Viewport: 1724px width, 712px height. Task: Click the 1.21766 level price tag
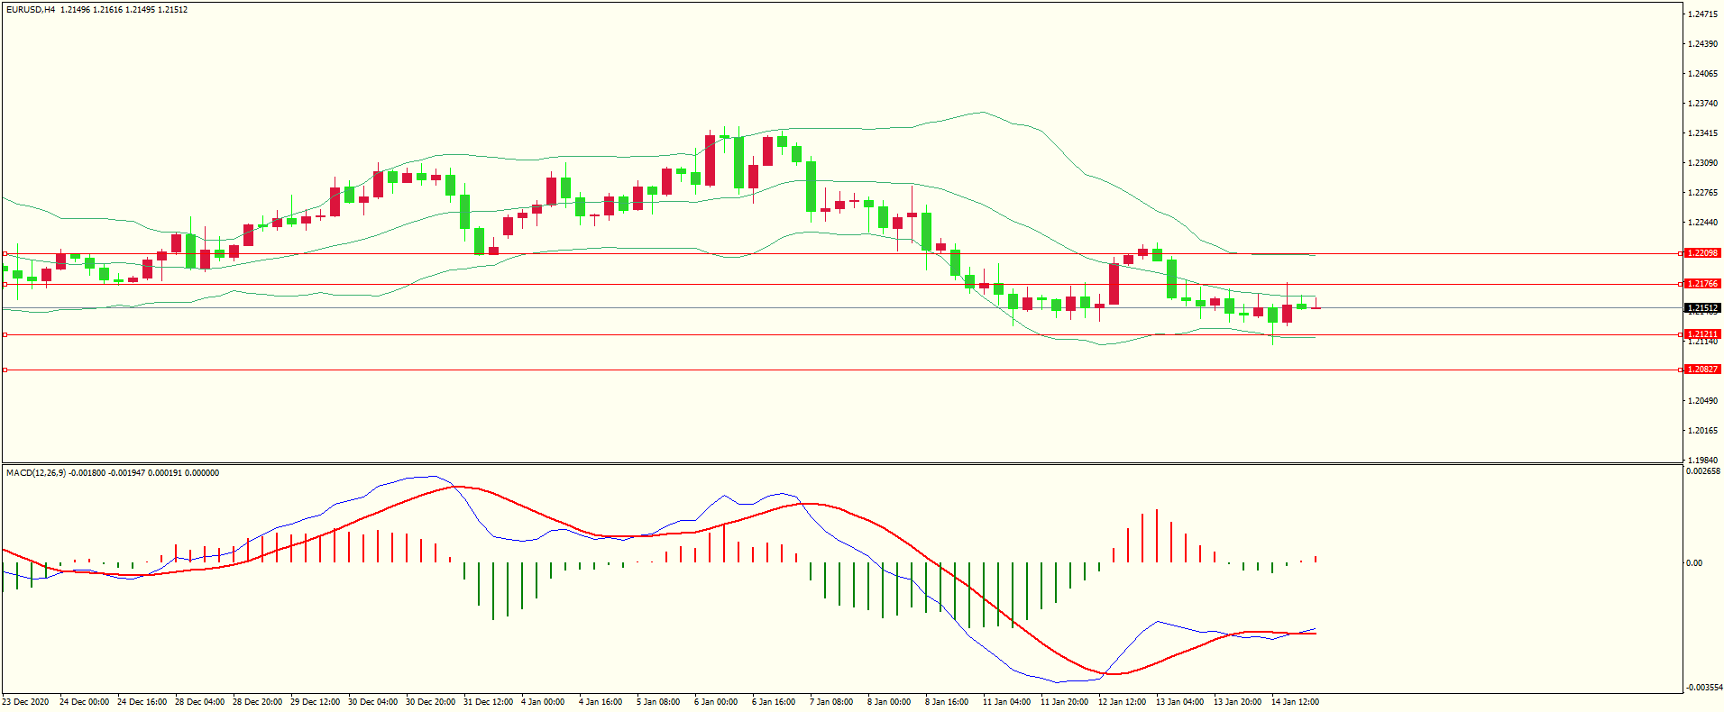1702,284
